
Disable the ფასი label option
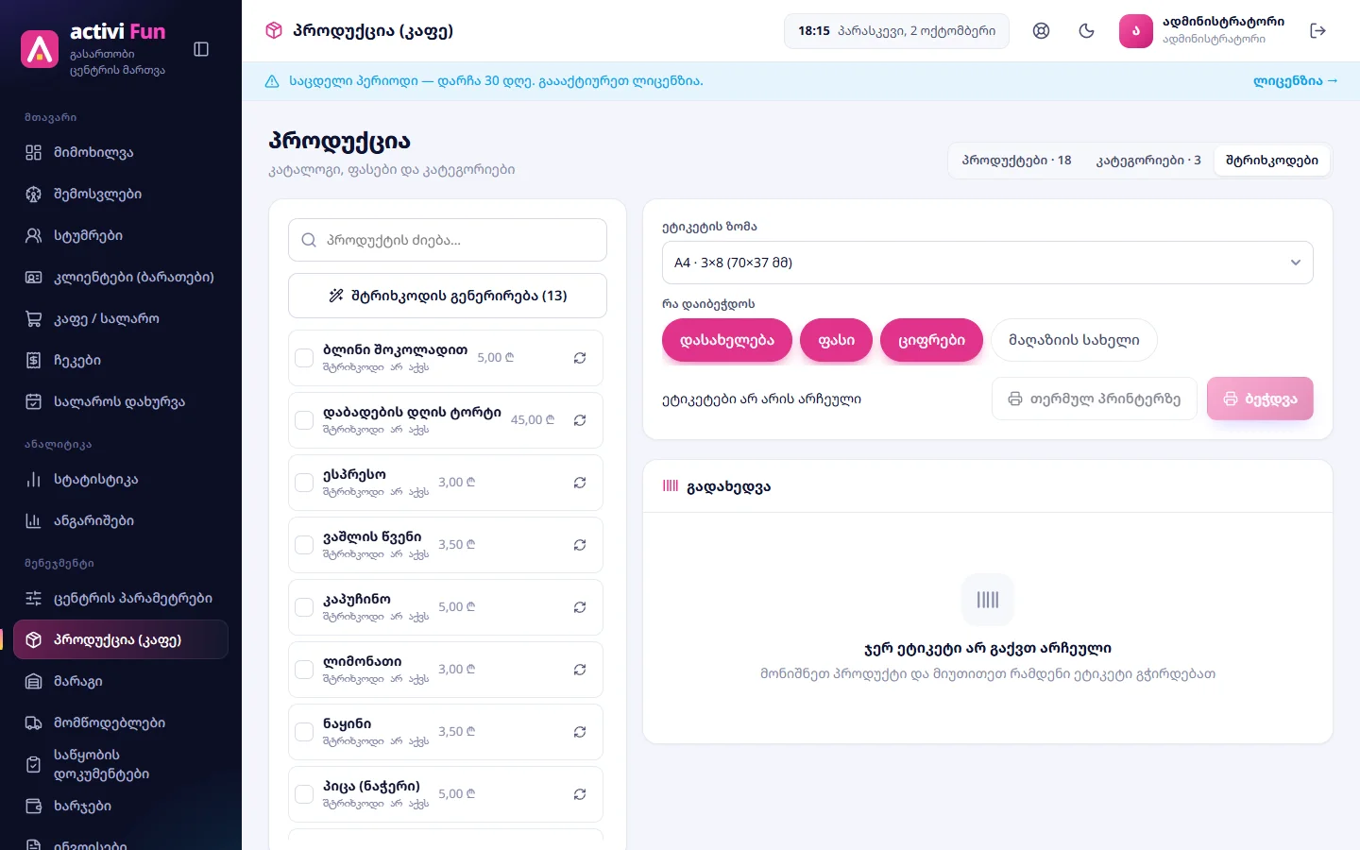836,340
